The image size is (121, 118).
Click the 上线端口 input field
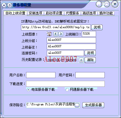pos(89,34)
